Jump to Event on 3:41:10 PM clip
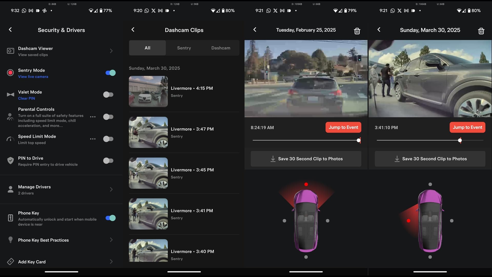Screen dimensions: 492x277 tap(467, 127)
